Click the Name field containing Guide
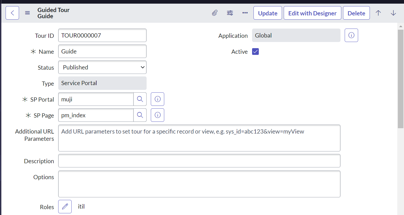404x215 pixels. (x=102, y=51)
